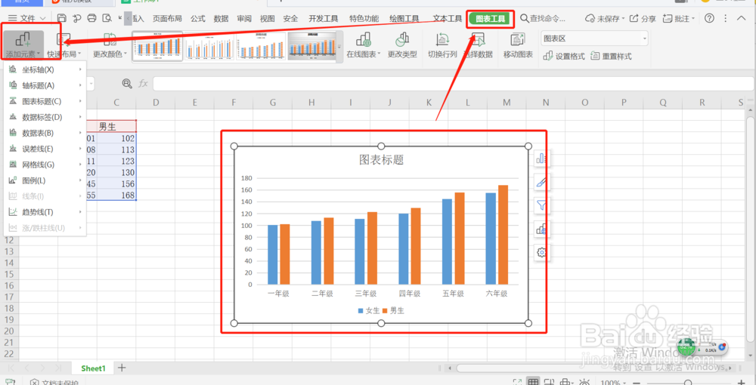Image resolution: width=756 pixels, height=385 pixels.
Task: Open Axes (坐标轴) submenu
Action: click(x=45, y=69)
